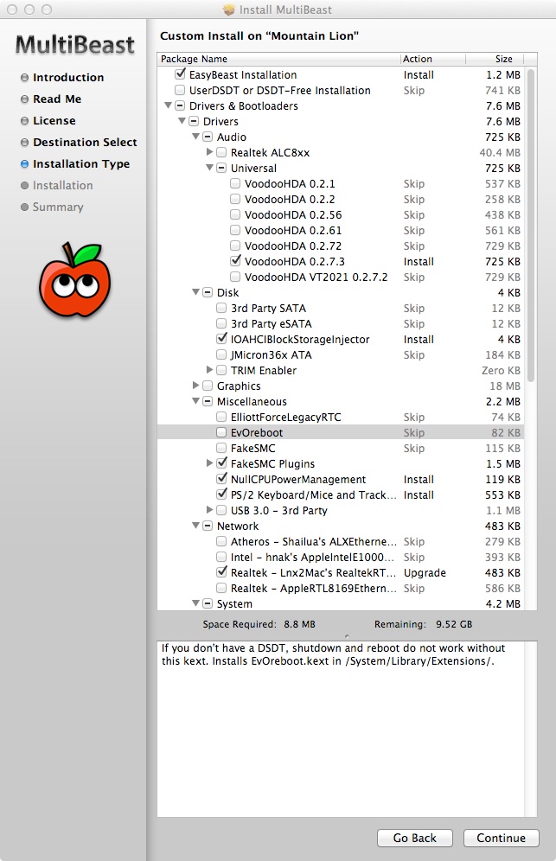Select the Read Me step
Viewport: 556px width, 861px height.
[56, 99]
